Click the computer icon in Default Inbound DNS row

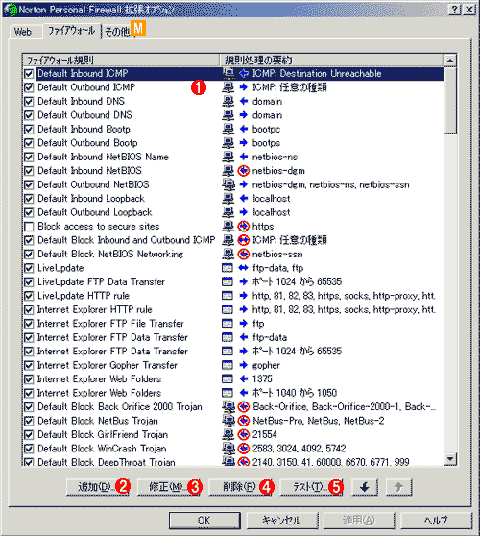(228, 101)
